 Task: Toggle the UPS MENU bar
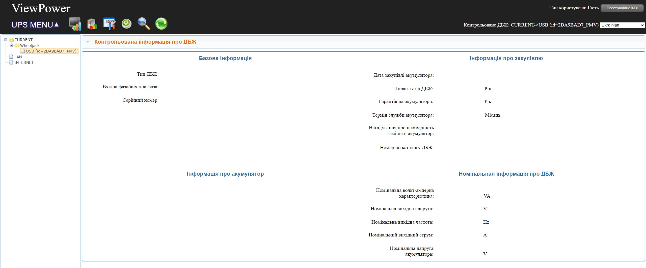(35, 25)
